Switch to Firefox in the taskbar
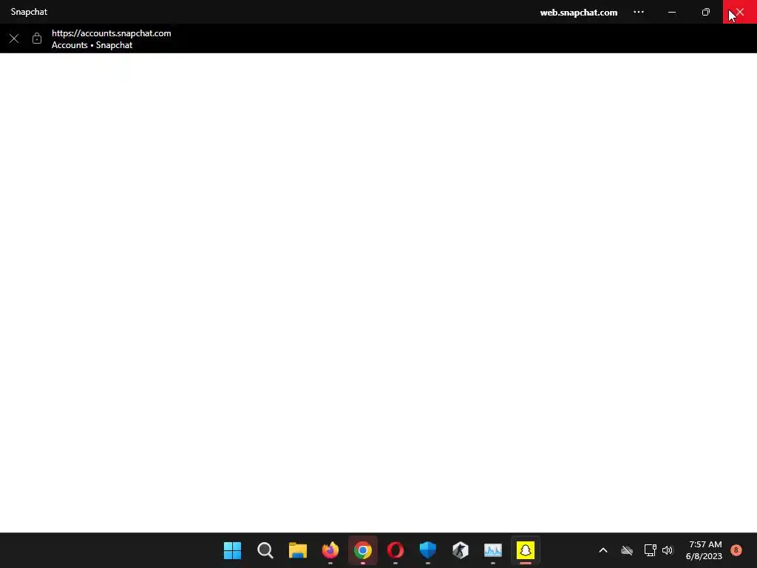The width and height of the screenshot is (757, 568). (330, 550)
